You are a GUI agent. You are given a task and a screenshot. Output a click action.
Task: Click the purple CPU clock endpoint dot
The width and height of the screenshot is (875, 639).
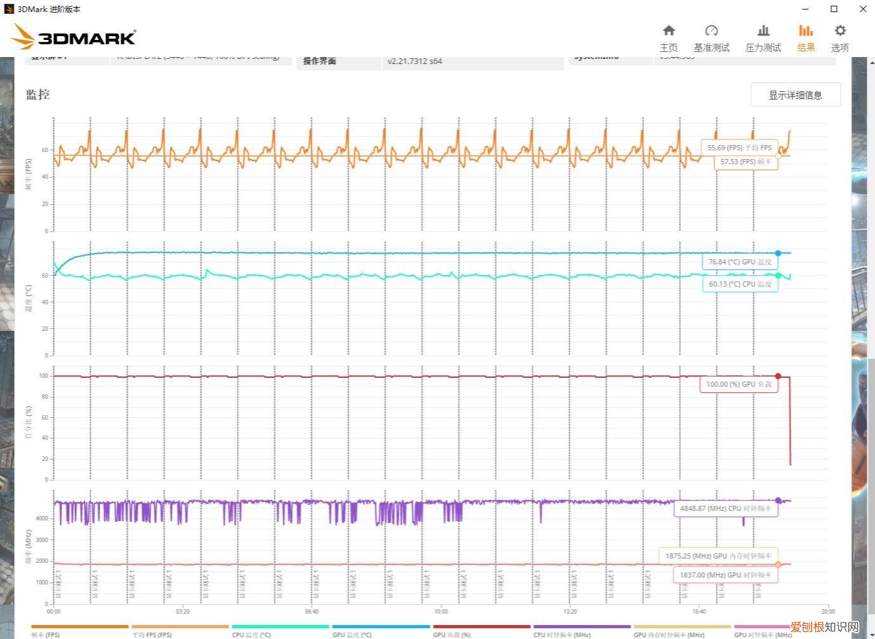[778, 500]
